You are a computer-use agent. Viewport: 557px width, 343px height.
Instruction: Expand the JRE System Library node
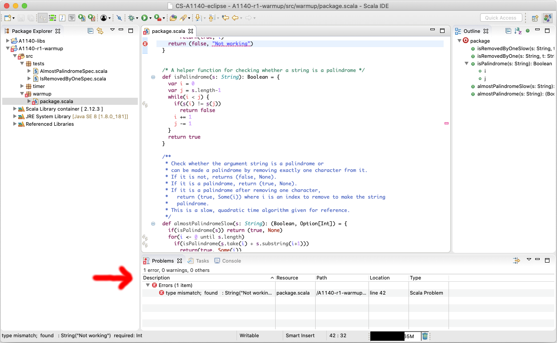click(15, 116)
